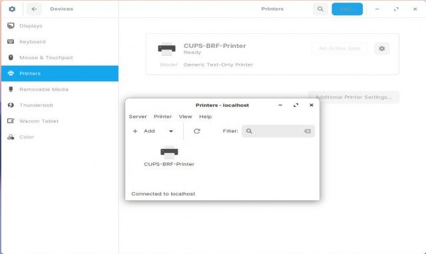
Task: Open Mouse & Touchpad settings
Action: coord(60,58)
